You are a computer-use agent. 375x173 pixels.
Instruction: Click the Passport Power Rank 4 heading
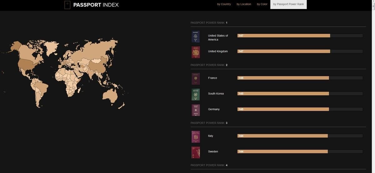tap(209, 165)
